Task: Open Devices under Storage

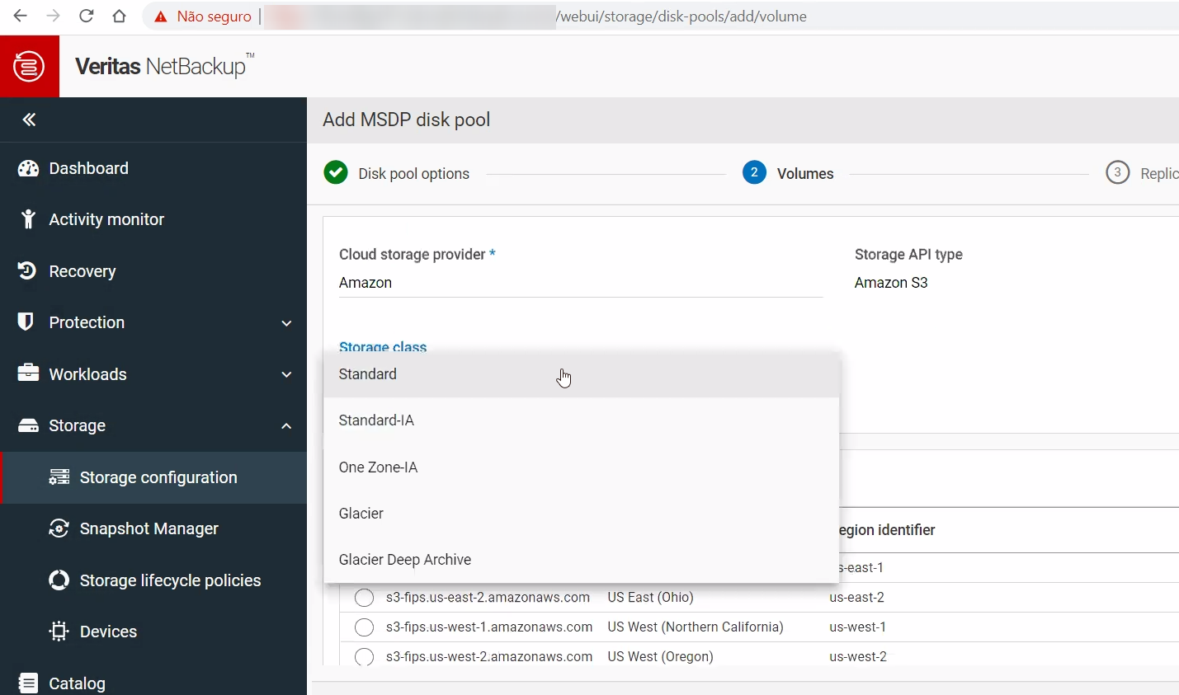Action: 108,632
